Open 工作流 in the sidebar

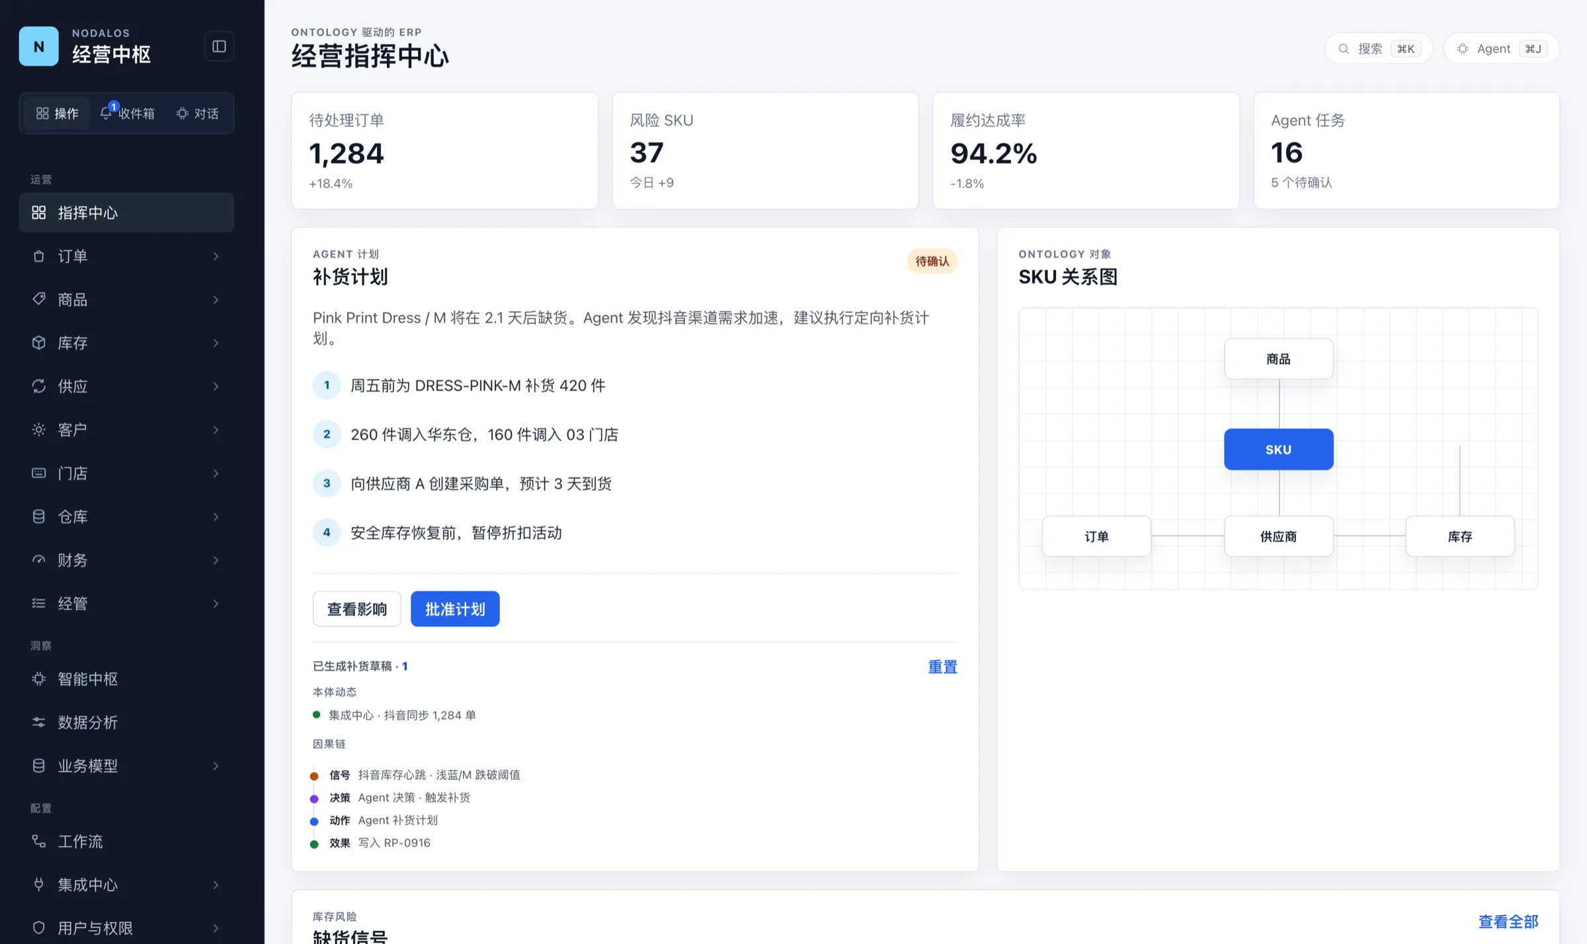click(126, 841)
